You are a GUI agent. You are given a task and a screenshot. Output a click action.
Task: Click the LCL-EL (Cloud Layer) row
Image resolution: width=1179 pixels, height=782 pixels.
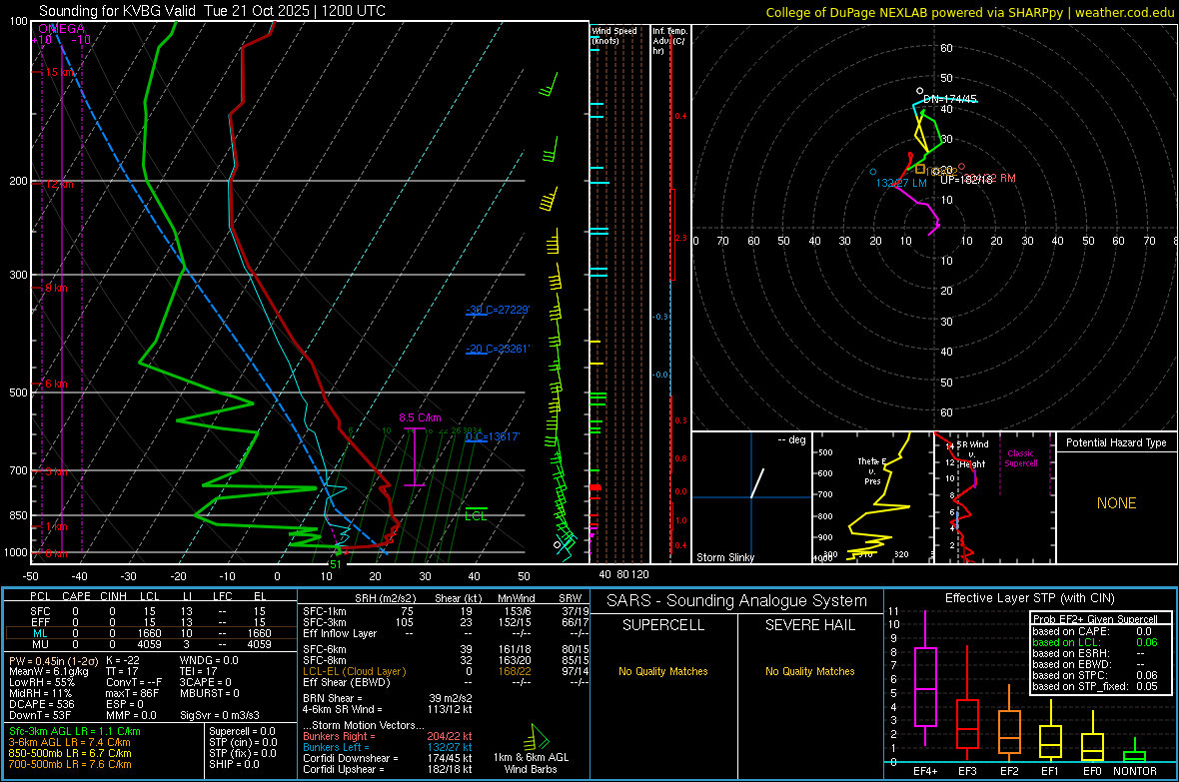446,671
